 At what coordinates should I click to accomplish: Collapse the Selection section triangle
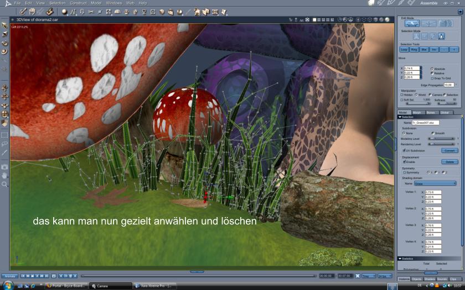pyautogui.click(x=400, y=117)
